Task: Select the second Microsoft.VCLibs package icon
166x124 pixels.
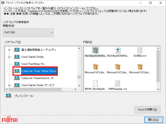Action: coord(118,67)
